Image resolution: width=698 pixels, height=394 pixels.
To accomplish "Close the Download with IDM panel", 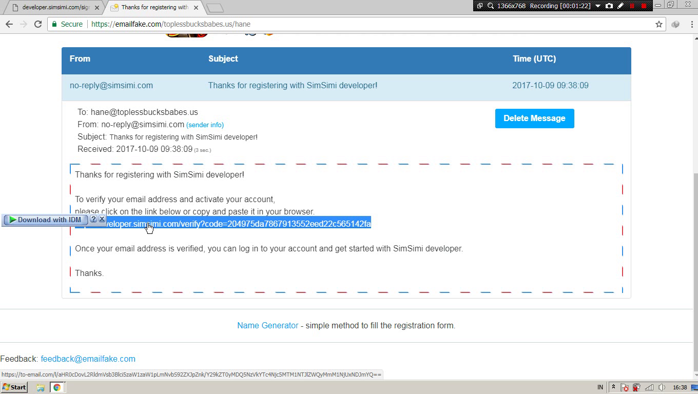I will (102, 219).
